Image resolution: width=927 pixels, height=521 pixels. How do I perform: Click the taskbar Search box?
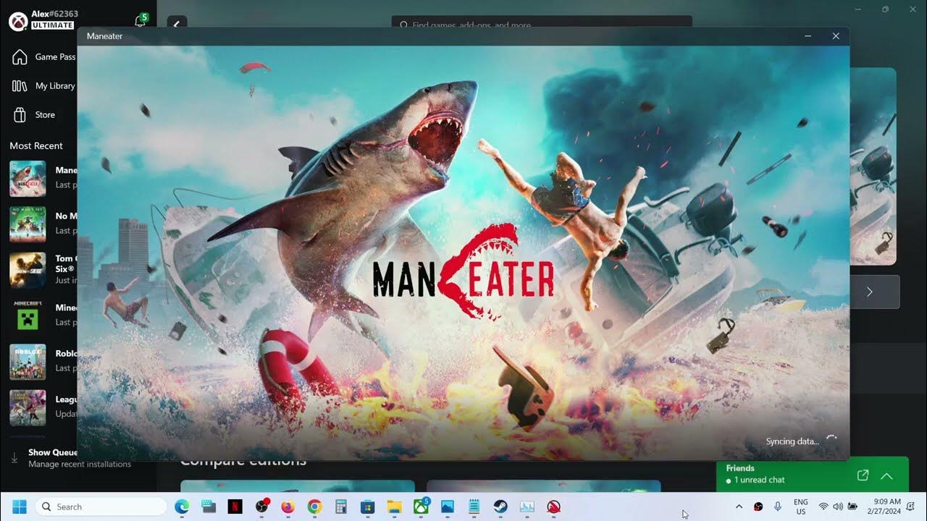coord(100,507)
